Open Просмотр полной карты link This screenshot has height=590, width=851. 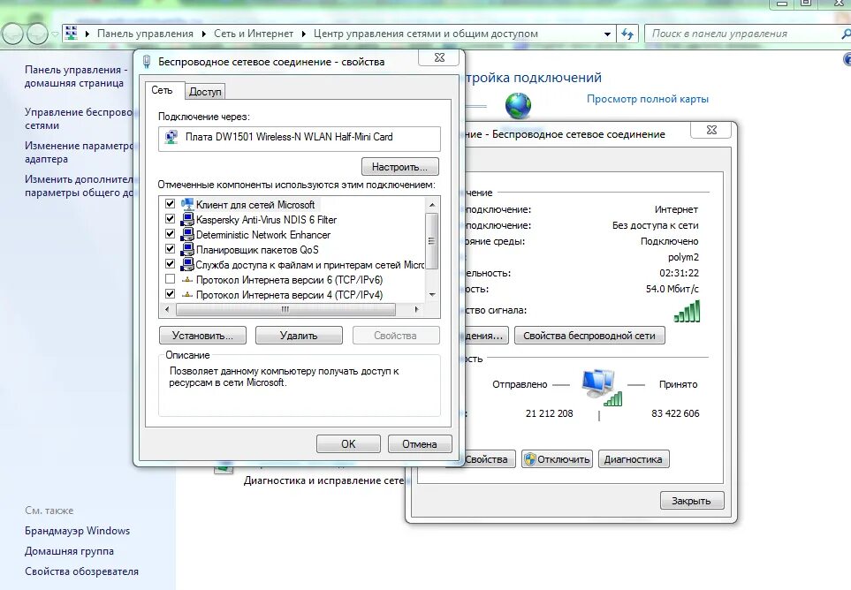point(648,99)
